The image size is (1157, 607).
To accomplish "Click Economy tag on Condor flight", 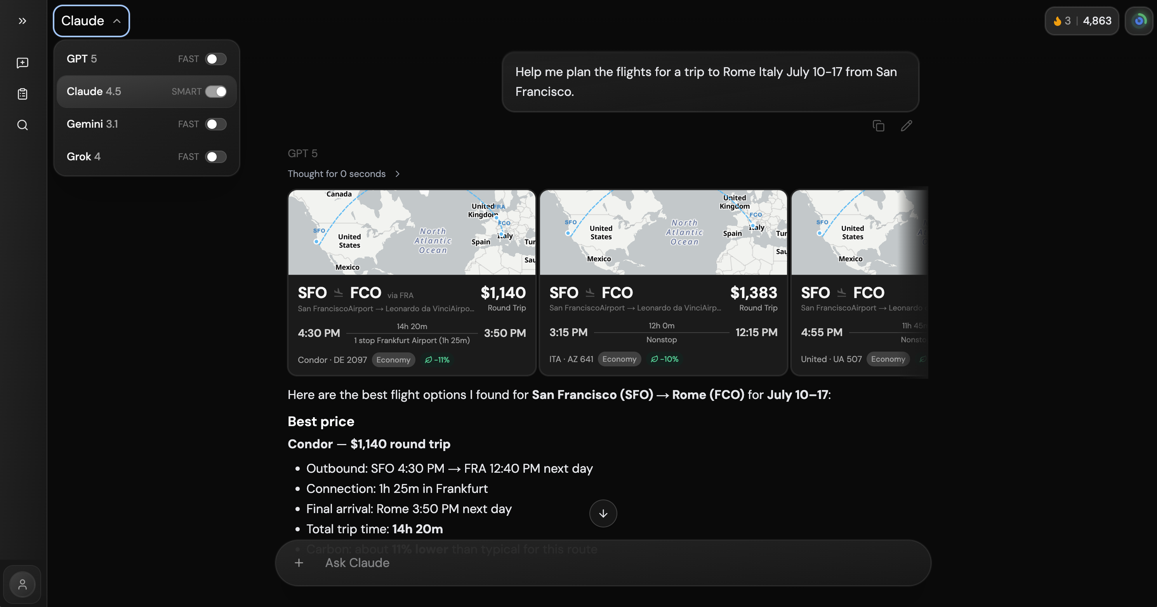I will [393, 360].
